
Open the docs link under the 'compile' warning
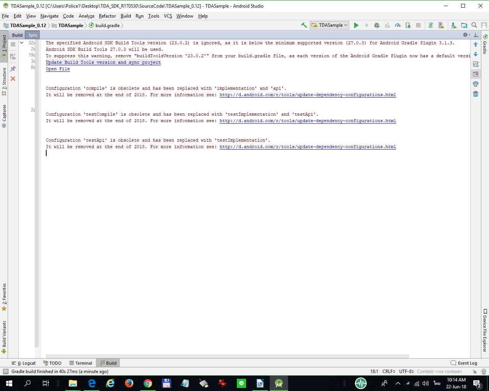308,95
